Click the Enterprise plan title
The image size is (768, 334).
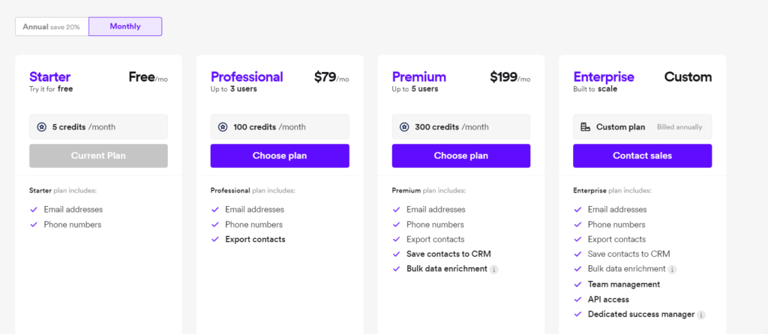pyautogui.click(x=604, y=77)
